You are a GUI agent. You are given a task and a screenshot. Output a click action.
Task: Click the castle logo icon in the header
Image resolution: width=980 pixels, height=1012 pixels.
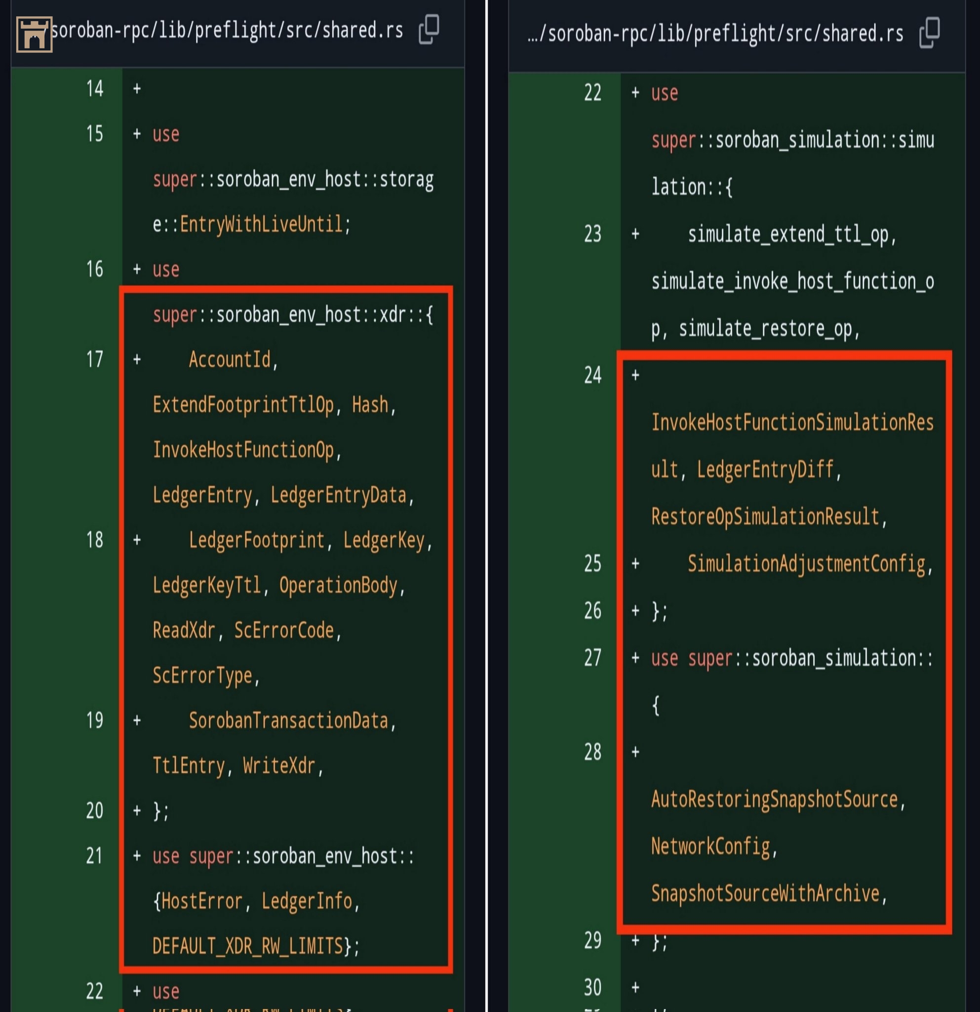34,35
